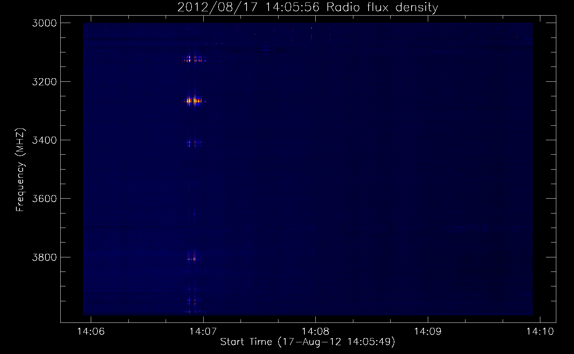
Task: Click the 3000 frequency tick label
Action: [x=44, y=23]
